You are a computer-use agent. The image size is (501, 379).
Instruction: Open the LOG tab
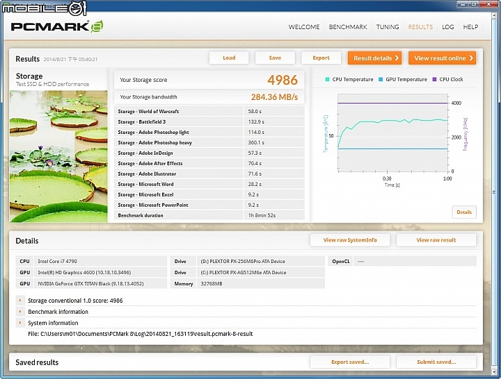point(448,27)
